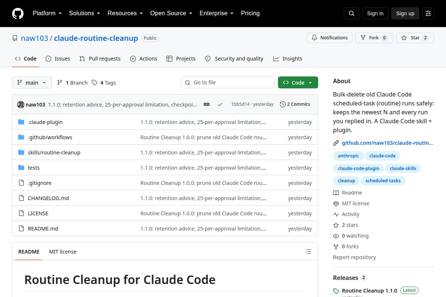Open the skills/routine-cleanup folder
Image resolution: width=446 pixels, height=297 pixels.
[x=54, y=153]
